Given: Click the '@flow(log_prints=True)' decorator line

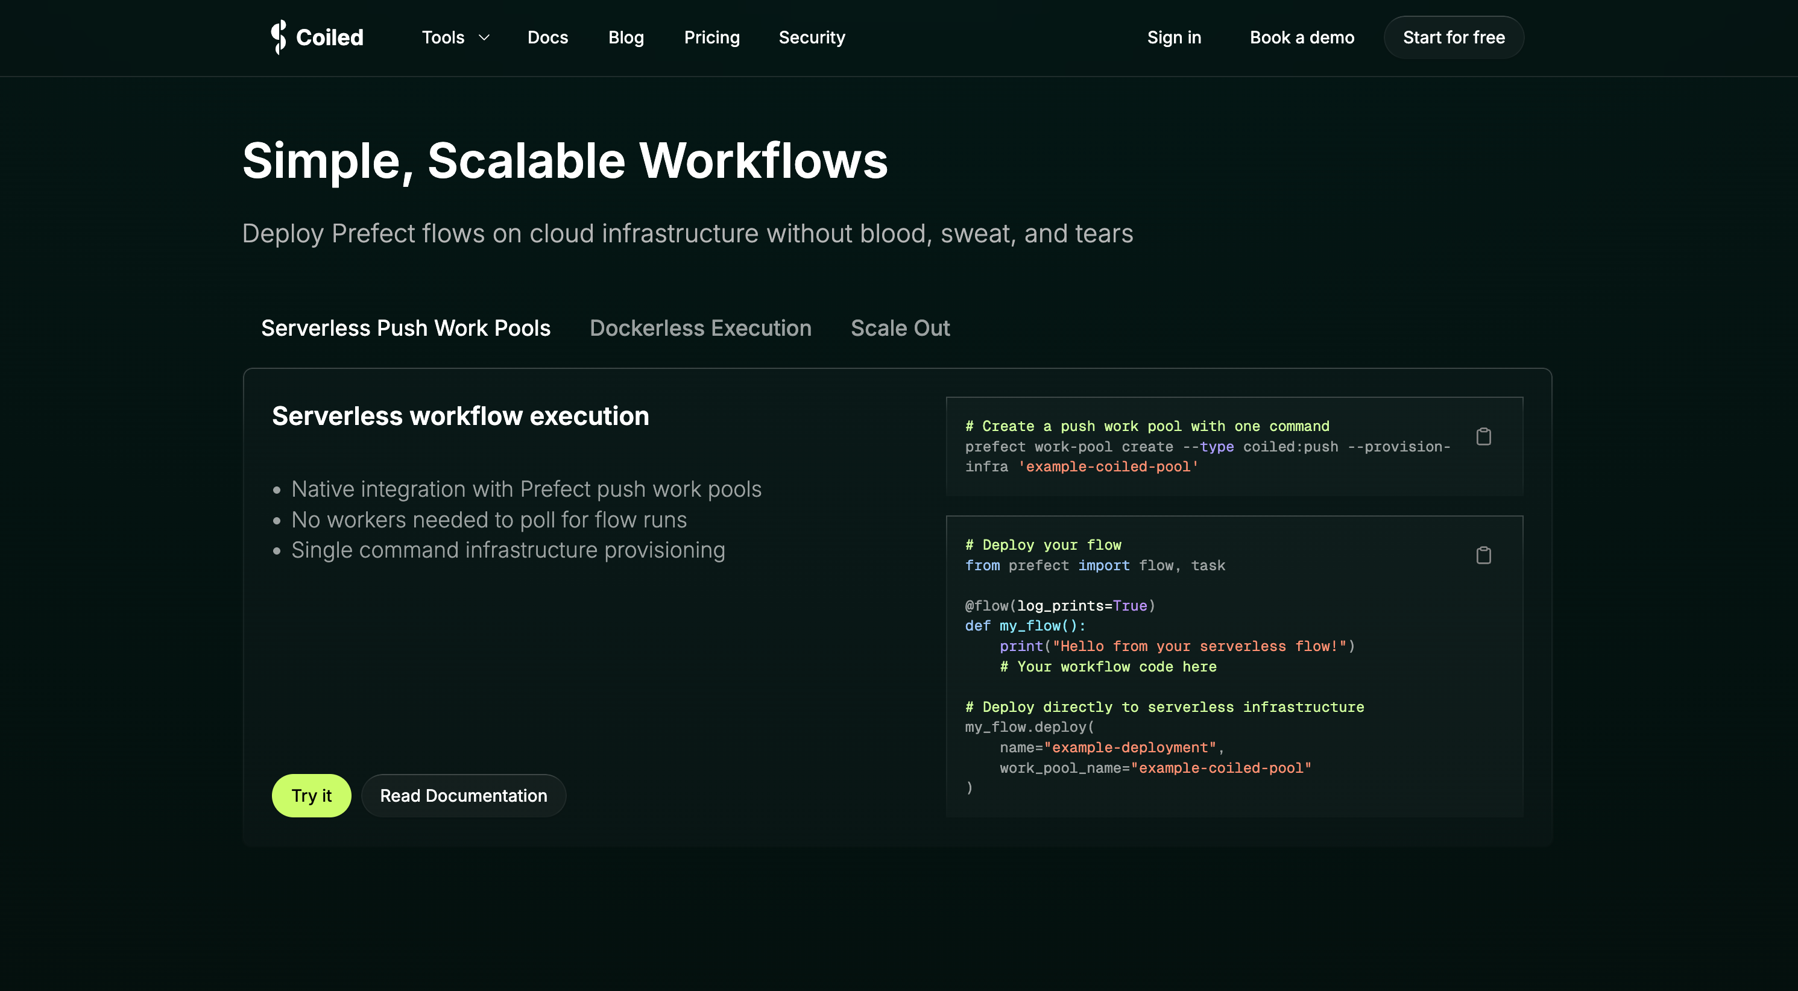Looking at the screenshot, I should (1059, 606).
